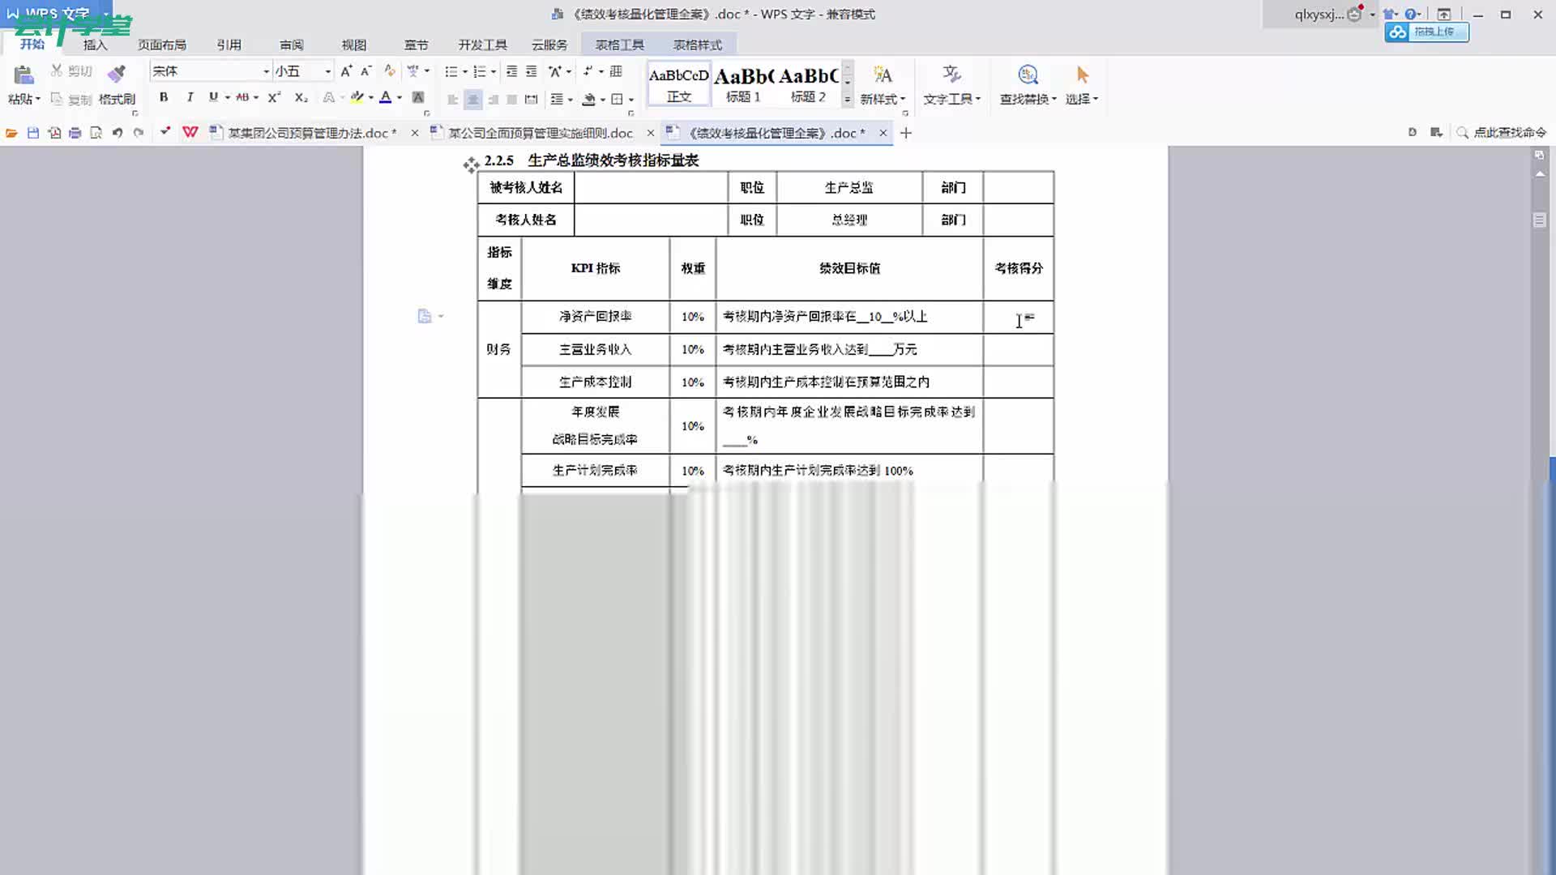The width and height of the screenshot is (1556, 875).
Task: Click the table move handle cross icon
Action: (x=471, y=165)
